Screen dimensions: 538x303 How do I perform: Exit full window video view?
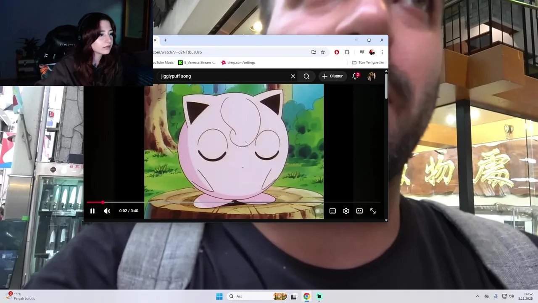373,211
